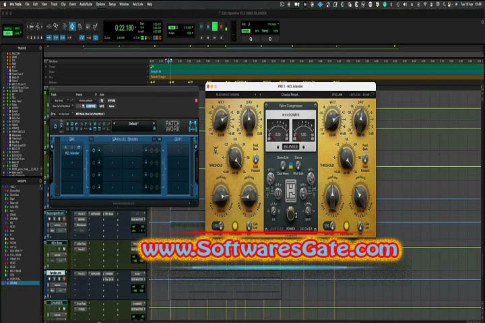
Task: Open the Clip menu
Action: point(63,4)
